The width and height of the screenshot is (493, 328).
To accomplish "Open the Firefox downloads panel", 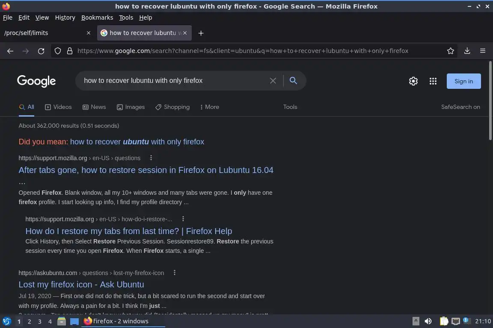I will tap(467, 51).
